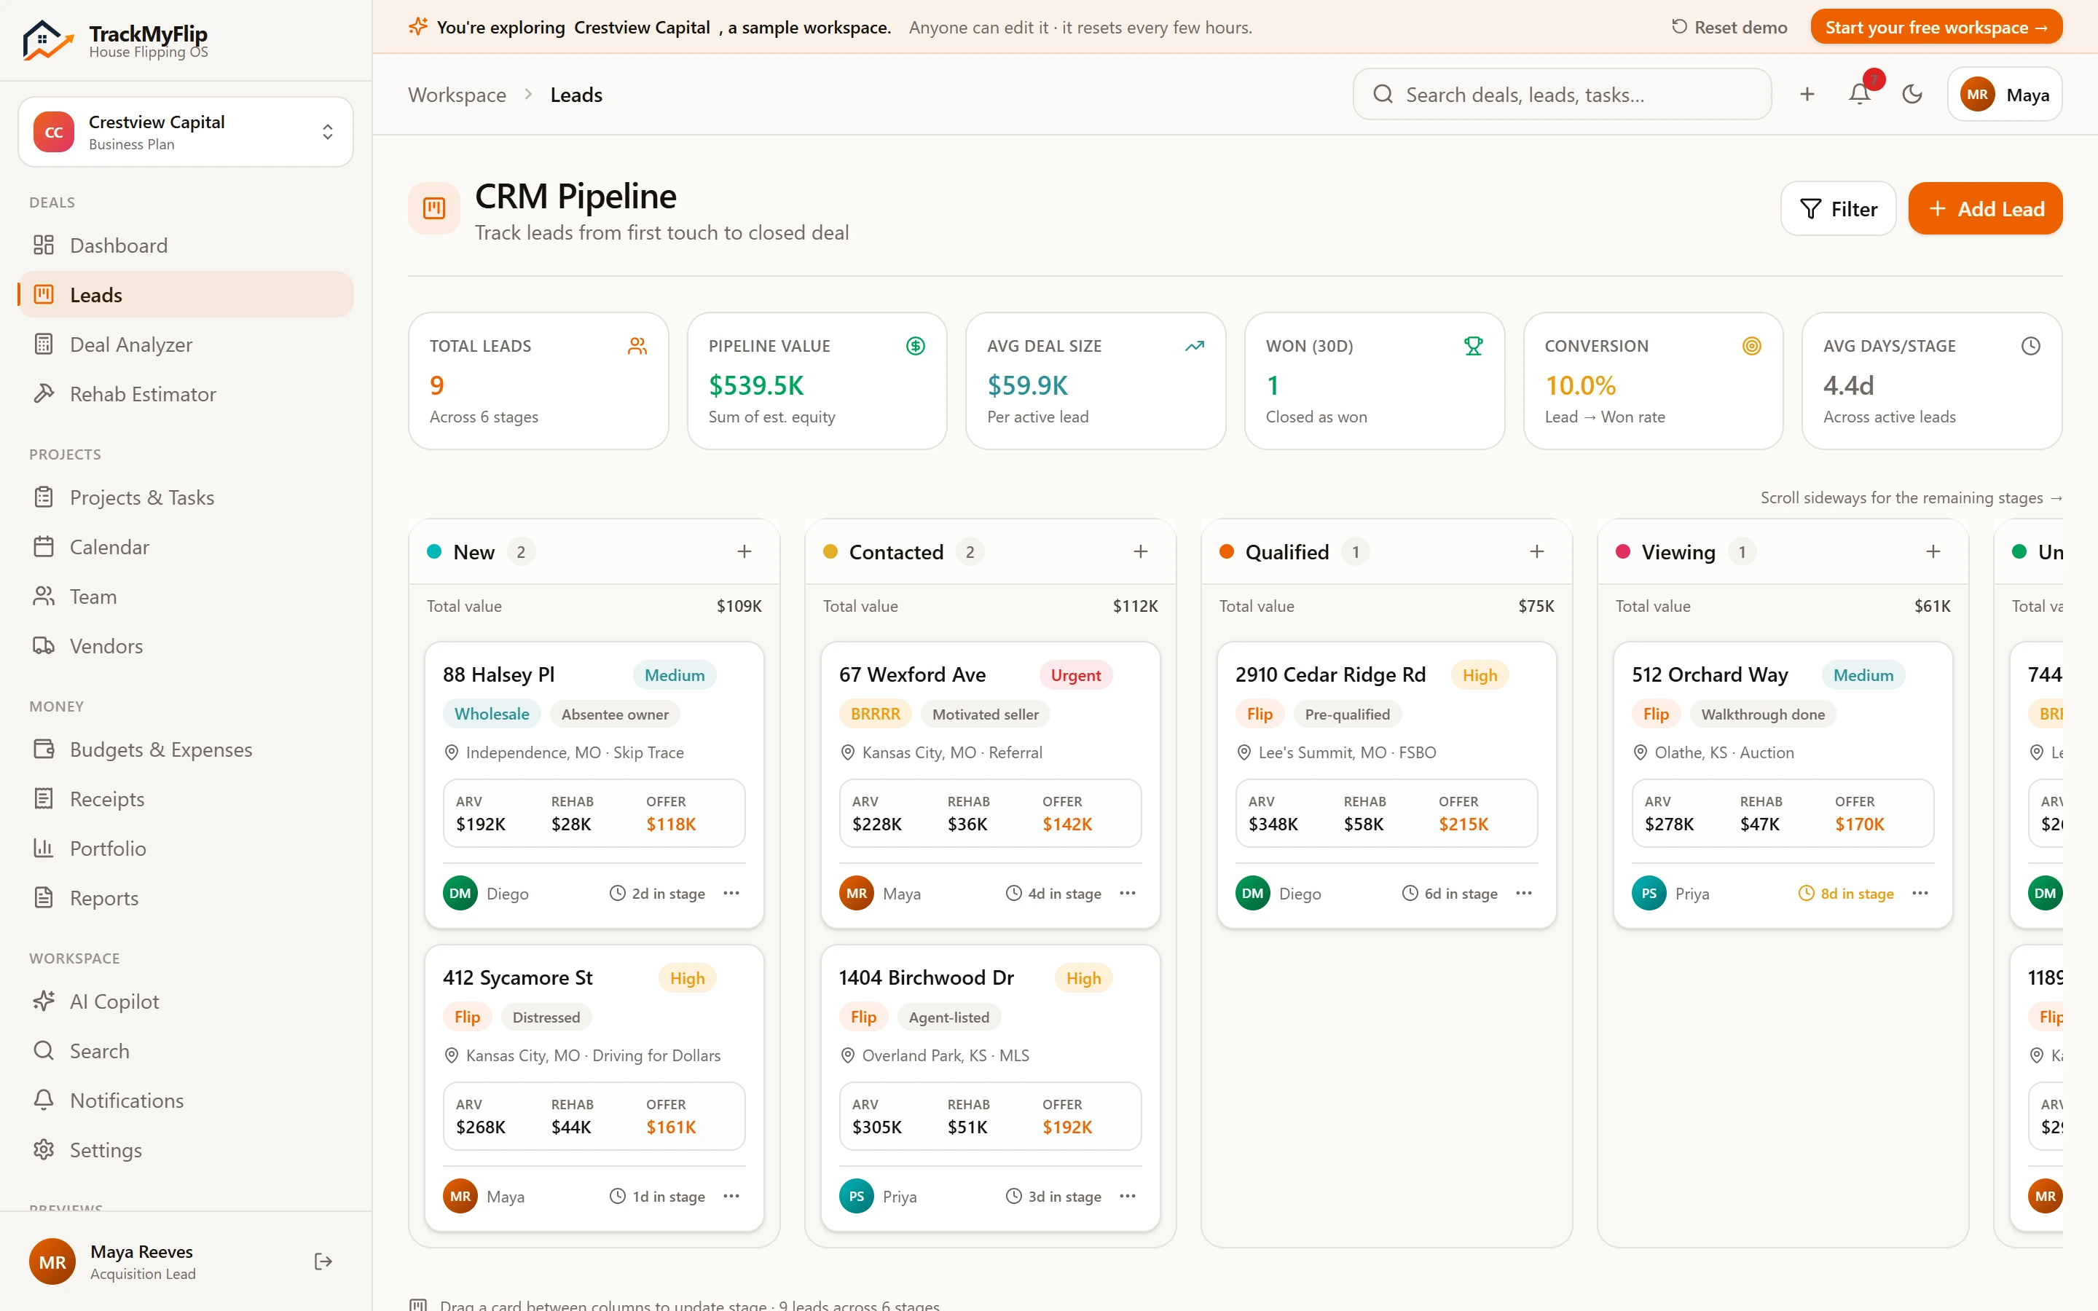
Task: Add a lead to the Qualified column
Action: coord(1536,551)
